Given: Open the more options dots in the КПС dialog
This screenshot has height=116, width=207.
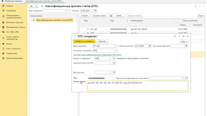Looking at the screenshot, I should [179, 36].
